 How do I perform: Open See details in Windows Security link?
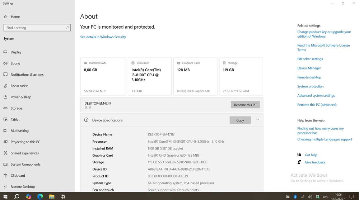pos(103,37)
